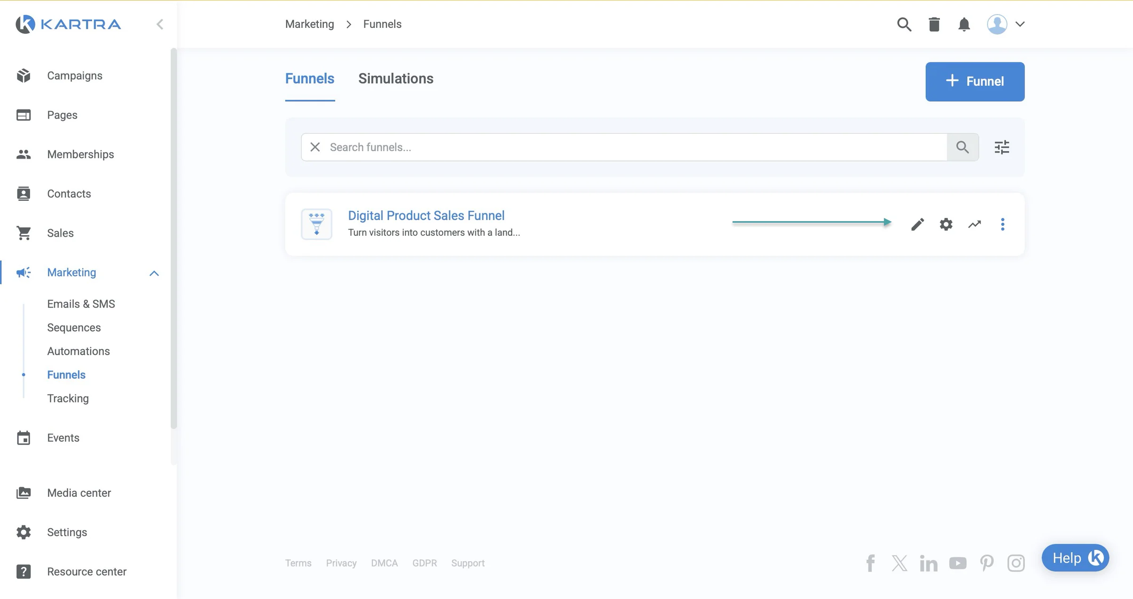1133x599 pixels.
Task: Open the filter options sliders icon
Action: coord(1002,147)
